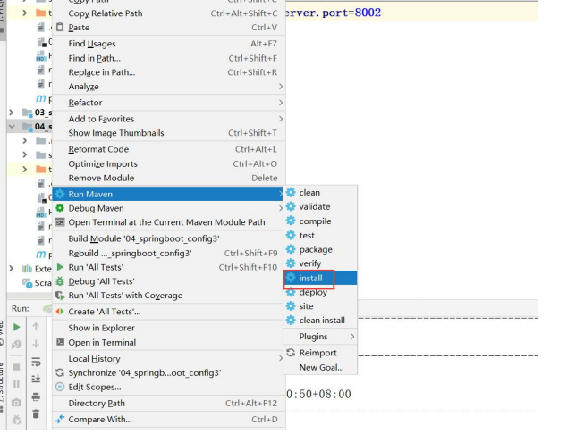
Task: Expand the 03_s module tree node
Action: coord(12,113)
